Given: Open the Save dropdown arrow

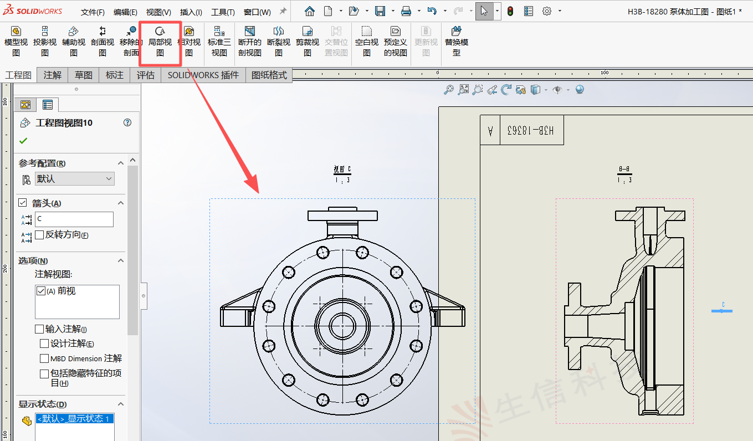Looking at the screenshot, I should pyautogui.click(x=393, y=11).
